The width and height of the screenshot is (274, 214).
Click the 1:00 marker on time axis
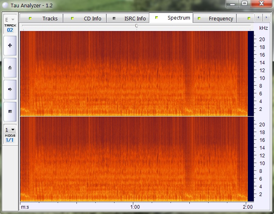click(135, 207)
